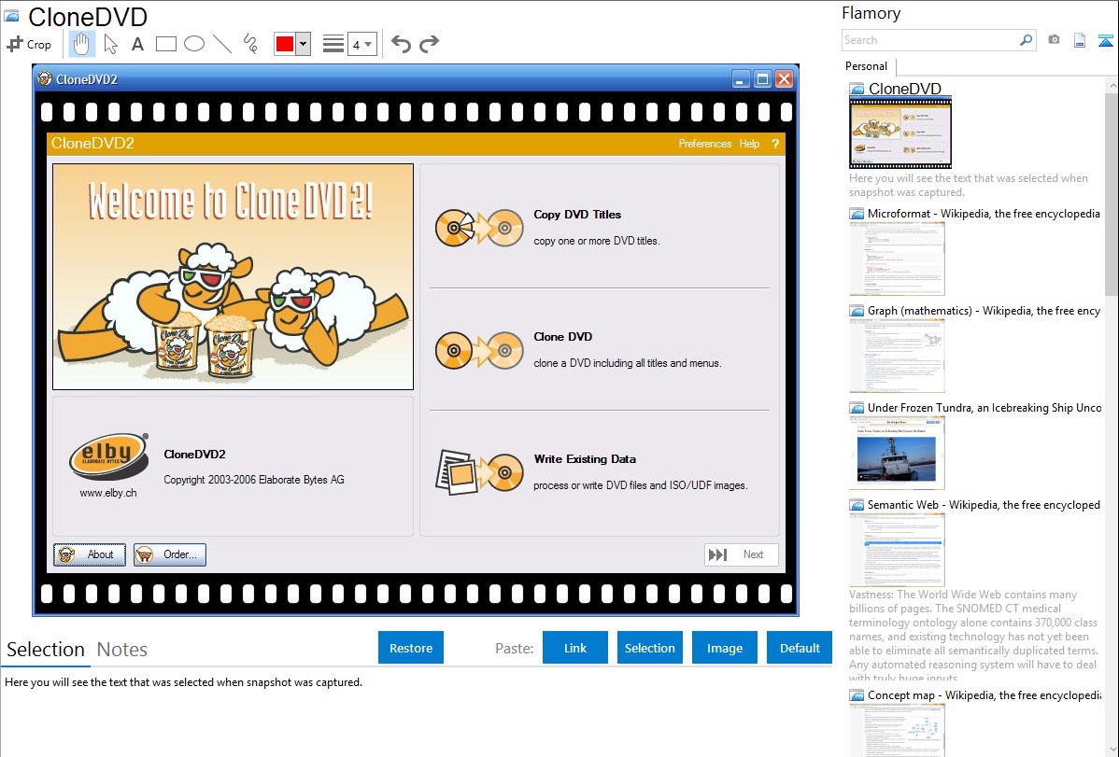Select the Graph (mathematics) snapshot title
The image size is (1119, 757).
(984, 311)
